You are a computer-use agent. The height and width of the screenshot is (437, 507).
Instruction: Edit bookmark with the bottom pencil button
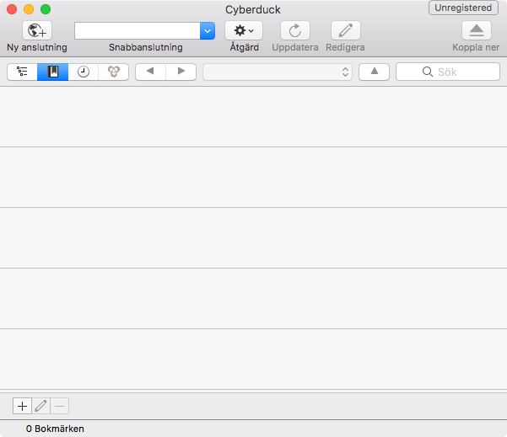40,406
